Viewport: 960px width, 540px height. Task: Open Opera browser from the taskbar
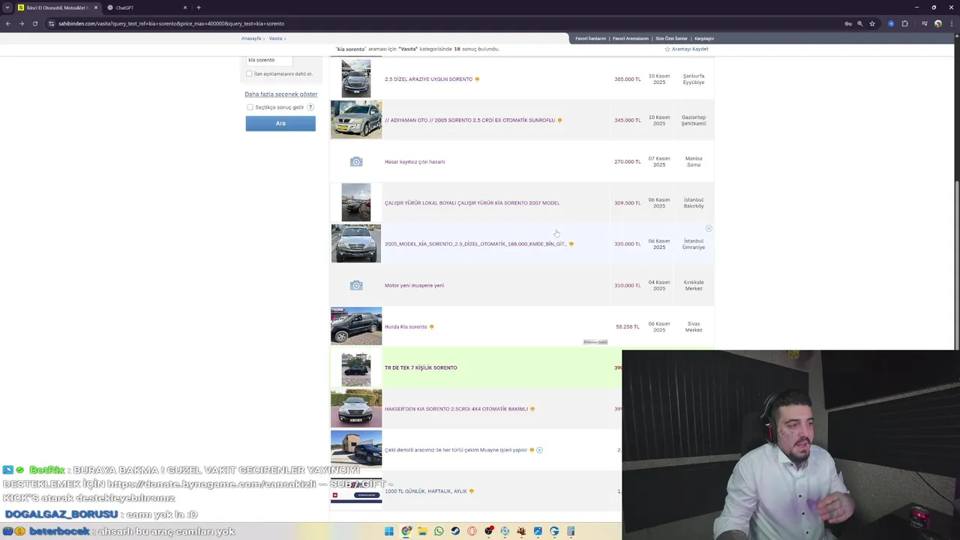click(x=472, y=531)
